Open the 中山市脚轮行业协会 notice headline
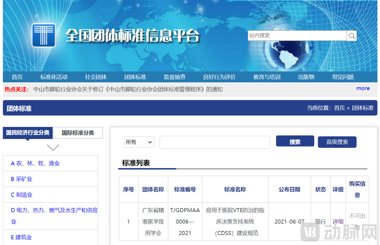This screenshot has height=245, width=380. tap(128, 89)
